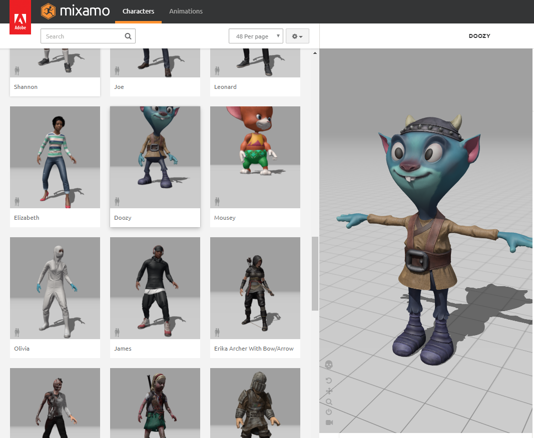This screenshot has width=534, height=438.
Task: Click the search magnifier icon
Action: tap(128, 36)
